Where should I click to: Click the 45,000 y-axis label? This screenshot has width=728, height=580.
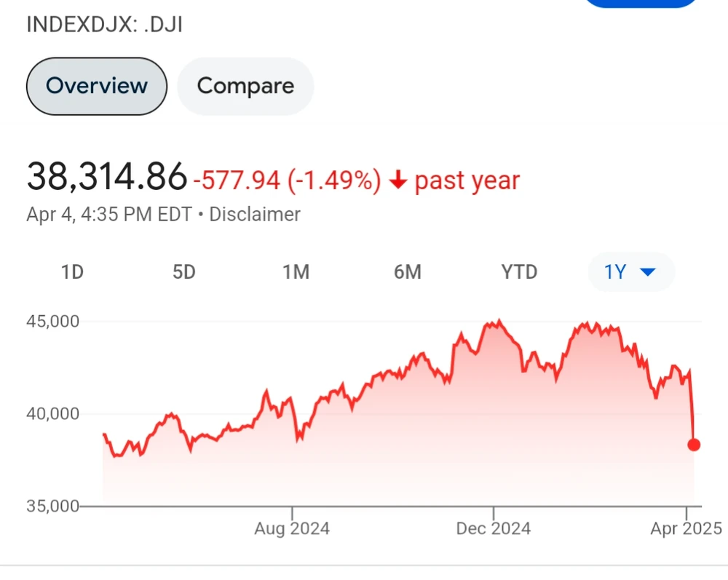pyautogui.click(x=52, y=321)
